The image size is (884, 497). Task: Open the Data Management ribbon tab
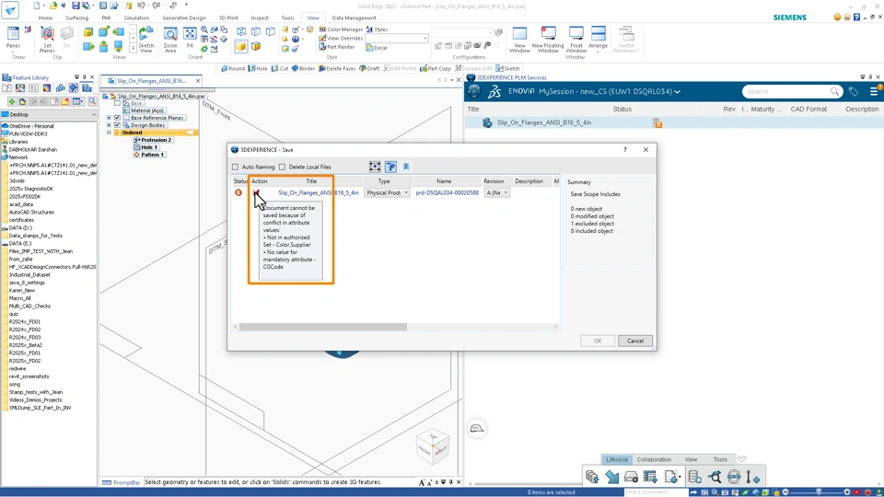pyautogui.click(x=354, y=18)
